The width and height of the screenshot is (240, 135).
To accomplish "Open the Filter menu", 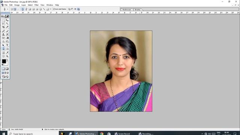I will pos(36,5).
